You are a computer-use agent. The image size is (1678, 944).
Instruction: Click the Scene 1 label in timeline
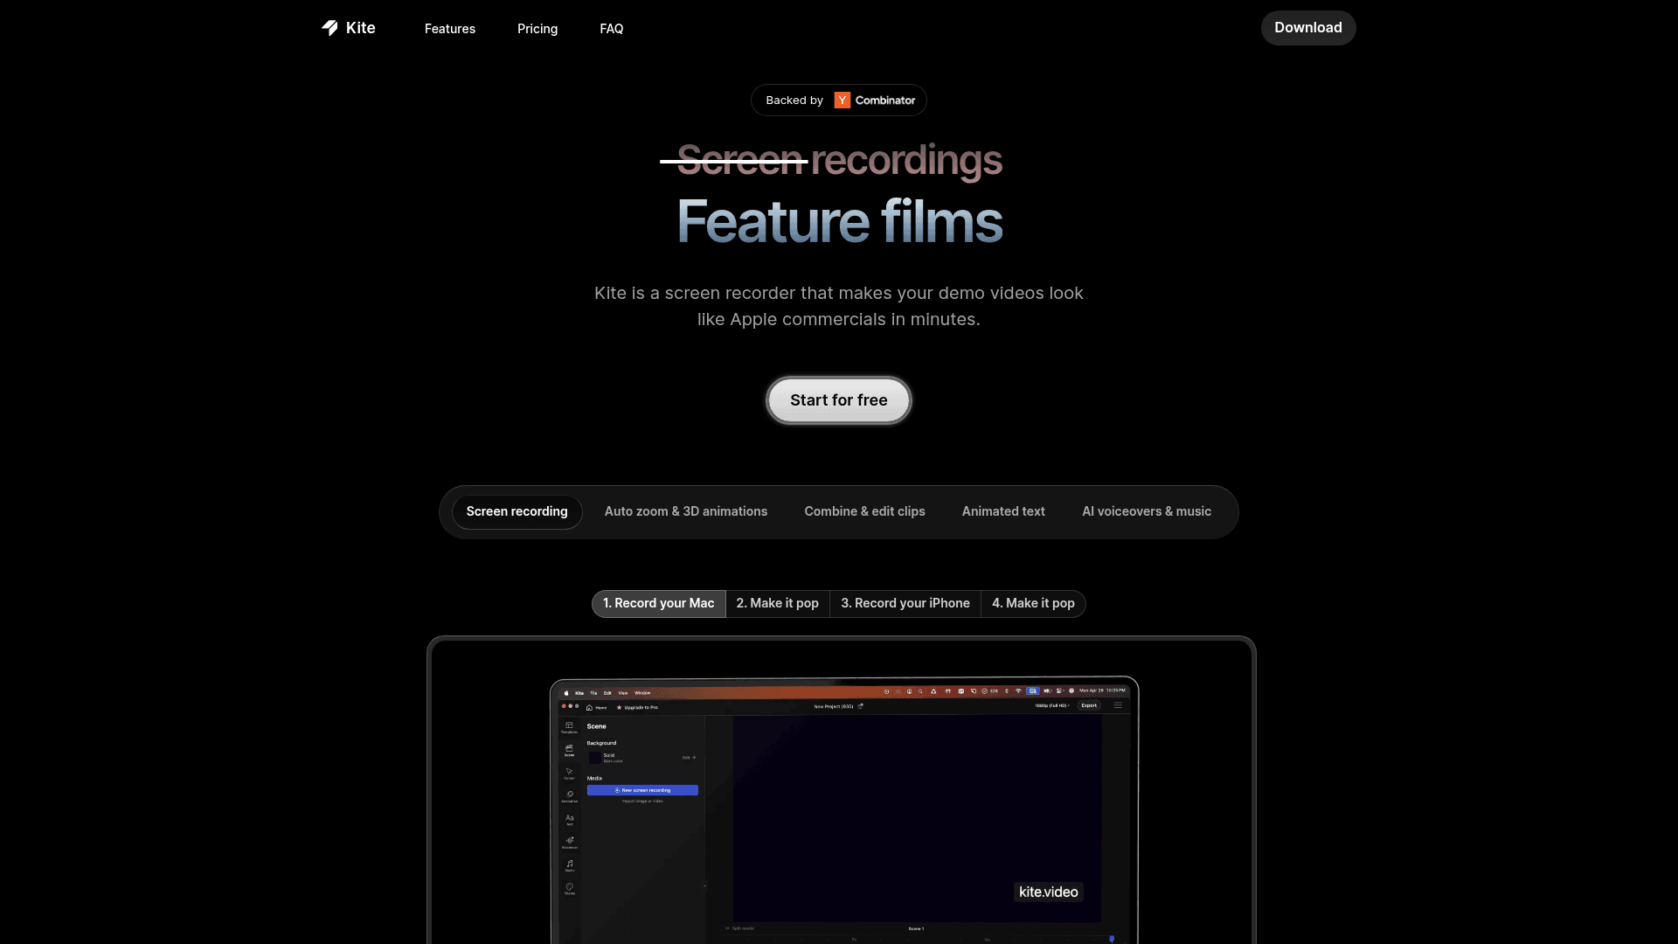[x=916, y=928]
